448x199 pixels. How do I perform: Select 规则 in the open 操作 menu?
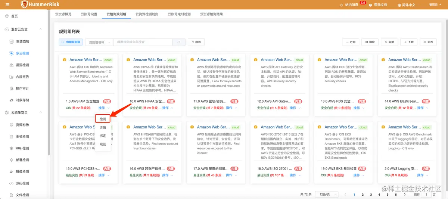click(103, 144)
